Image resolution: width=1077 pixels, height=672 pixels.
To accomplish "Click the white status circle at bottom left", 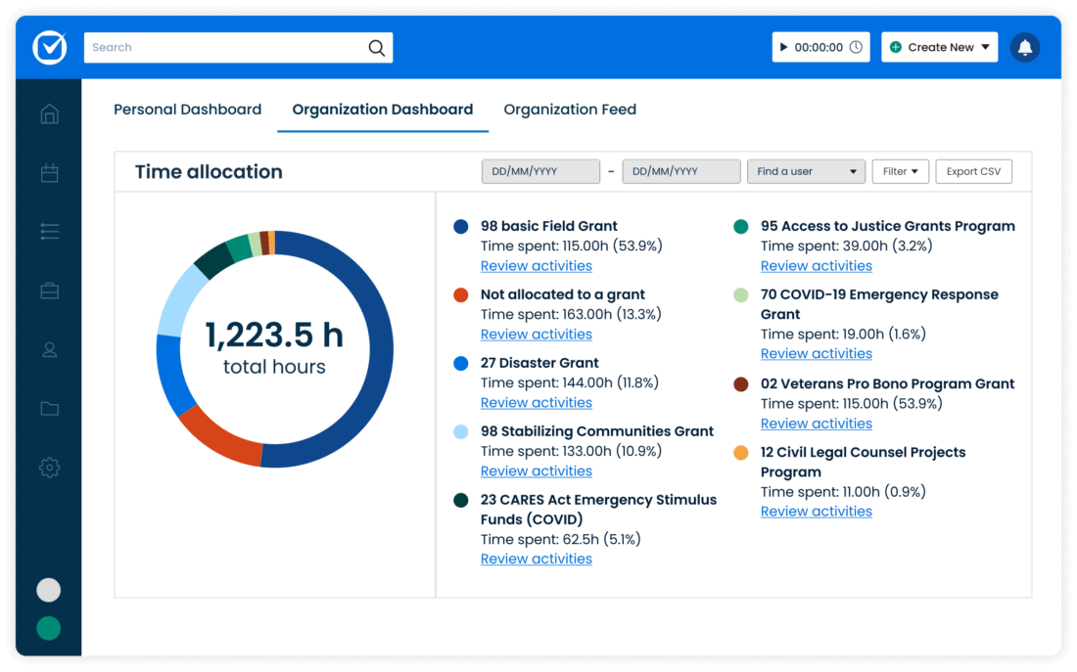I will coord(48,590).
